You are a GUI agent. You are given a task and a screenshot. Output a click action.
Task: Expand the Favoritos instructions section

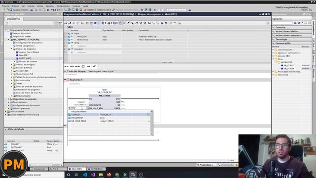tap(274, 27)
